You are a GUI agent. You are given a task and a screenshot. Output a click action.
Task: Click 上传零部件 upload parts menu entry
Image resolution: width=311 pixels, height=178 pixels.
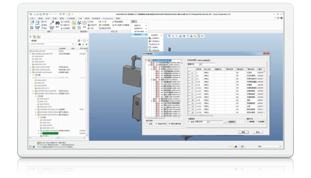coord(155,38)
